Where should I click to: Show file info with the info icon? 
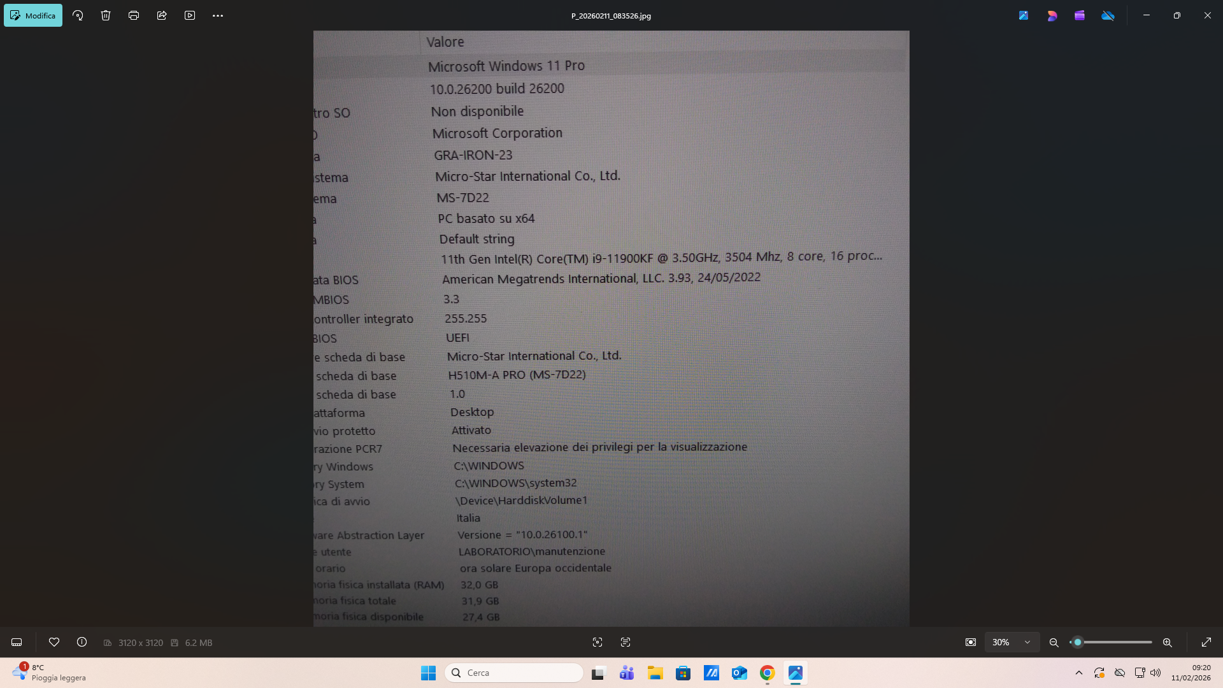82,642
